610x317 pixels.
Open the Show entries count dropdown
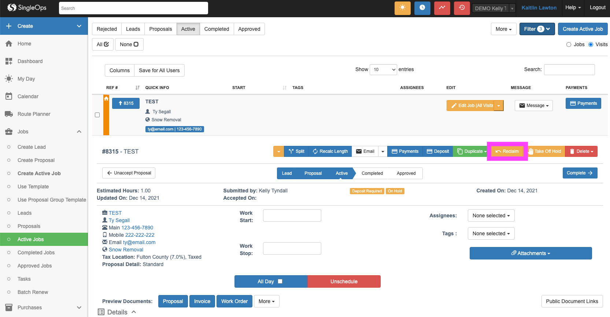click(x=383, y=70)
